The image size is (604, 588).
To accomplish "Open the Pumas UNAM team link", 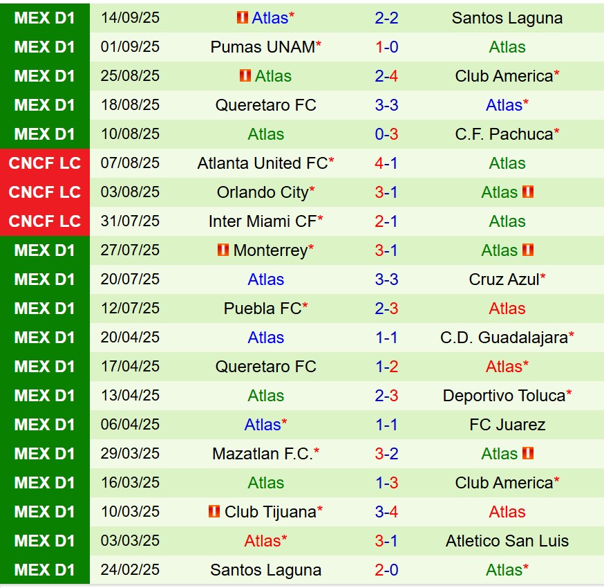I will tap(263, 47).
